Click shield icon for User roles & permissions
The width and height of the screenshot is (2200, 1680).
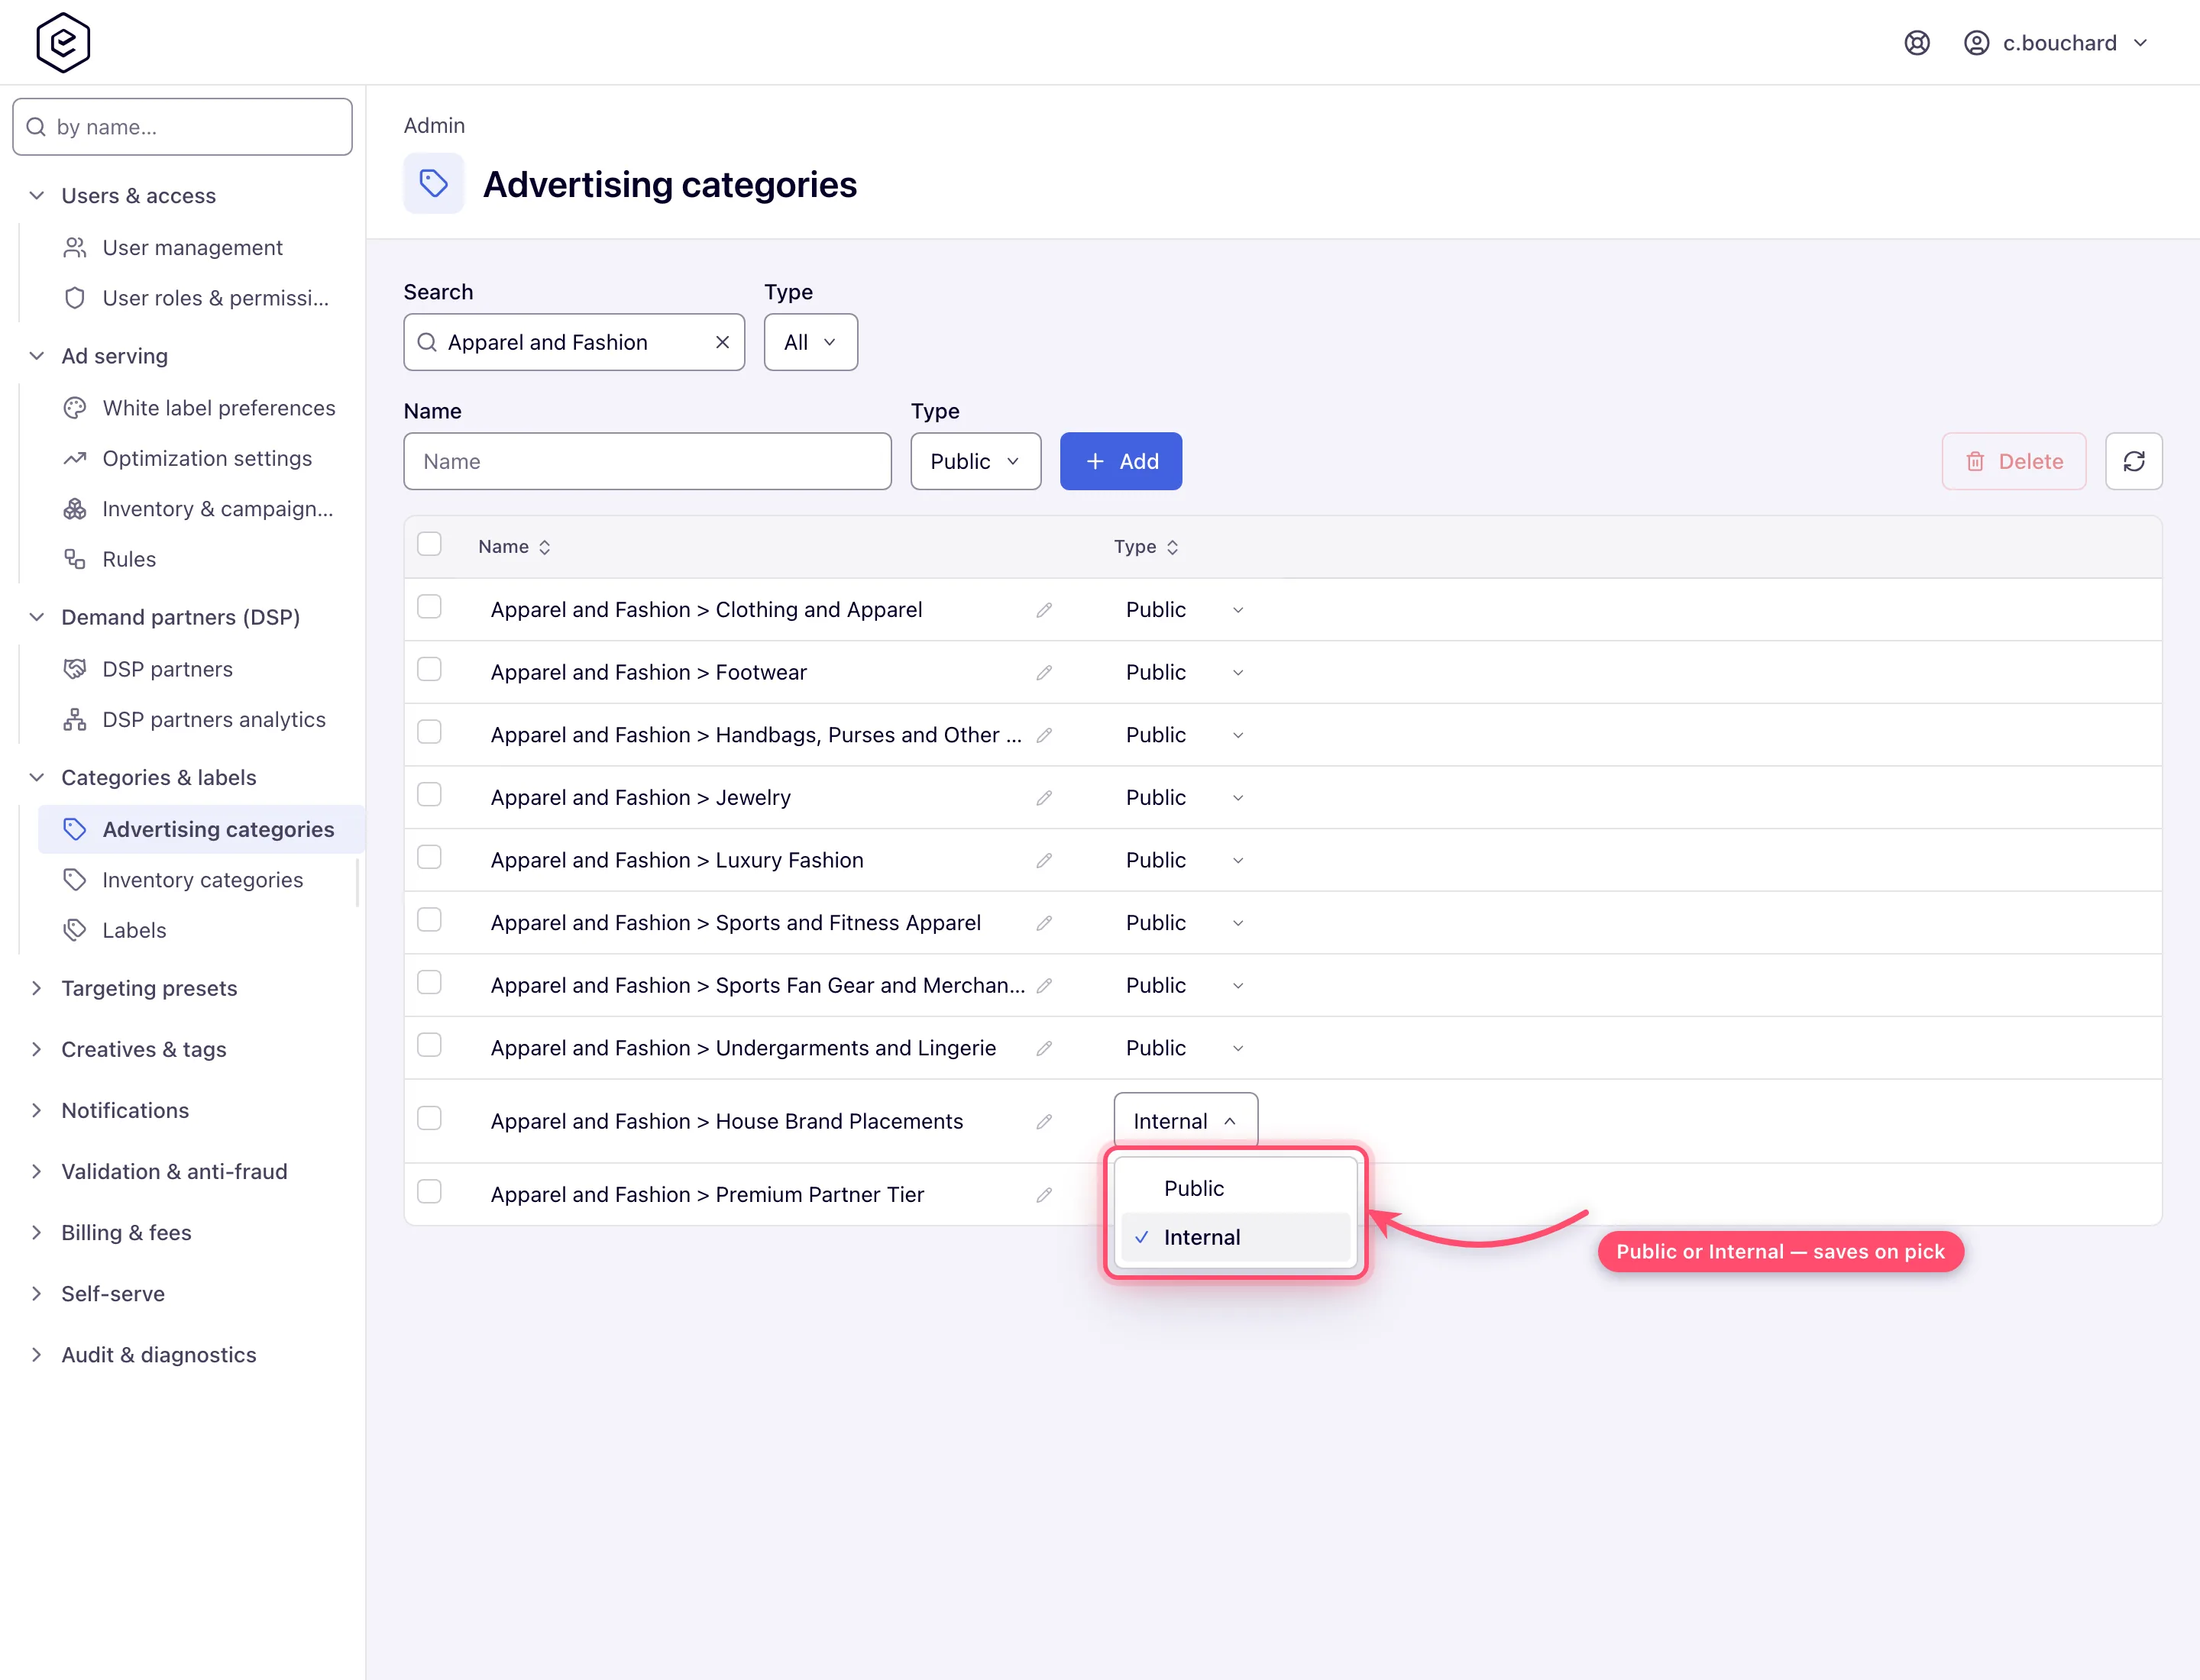(x=75, y=298)
